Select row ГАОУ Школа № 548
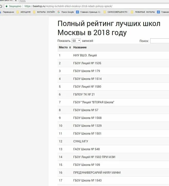 tap(113, 149)
